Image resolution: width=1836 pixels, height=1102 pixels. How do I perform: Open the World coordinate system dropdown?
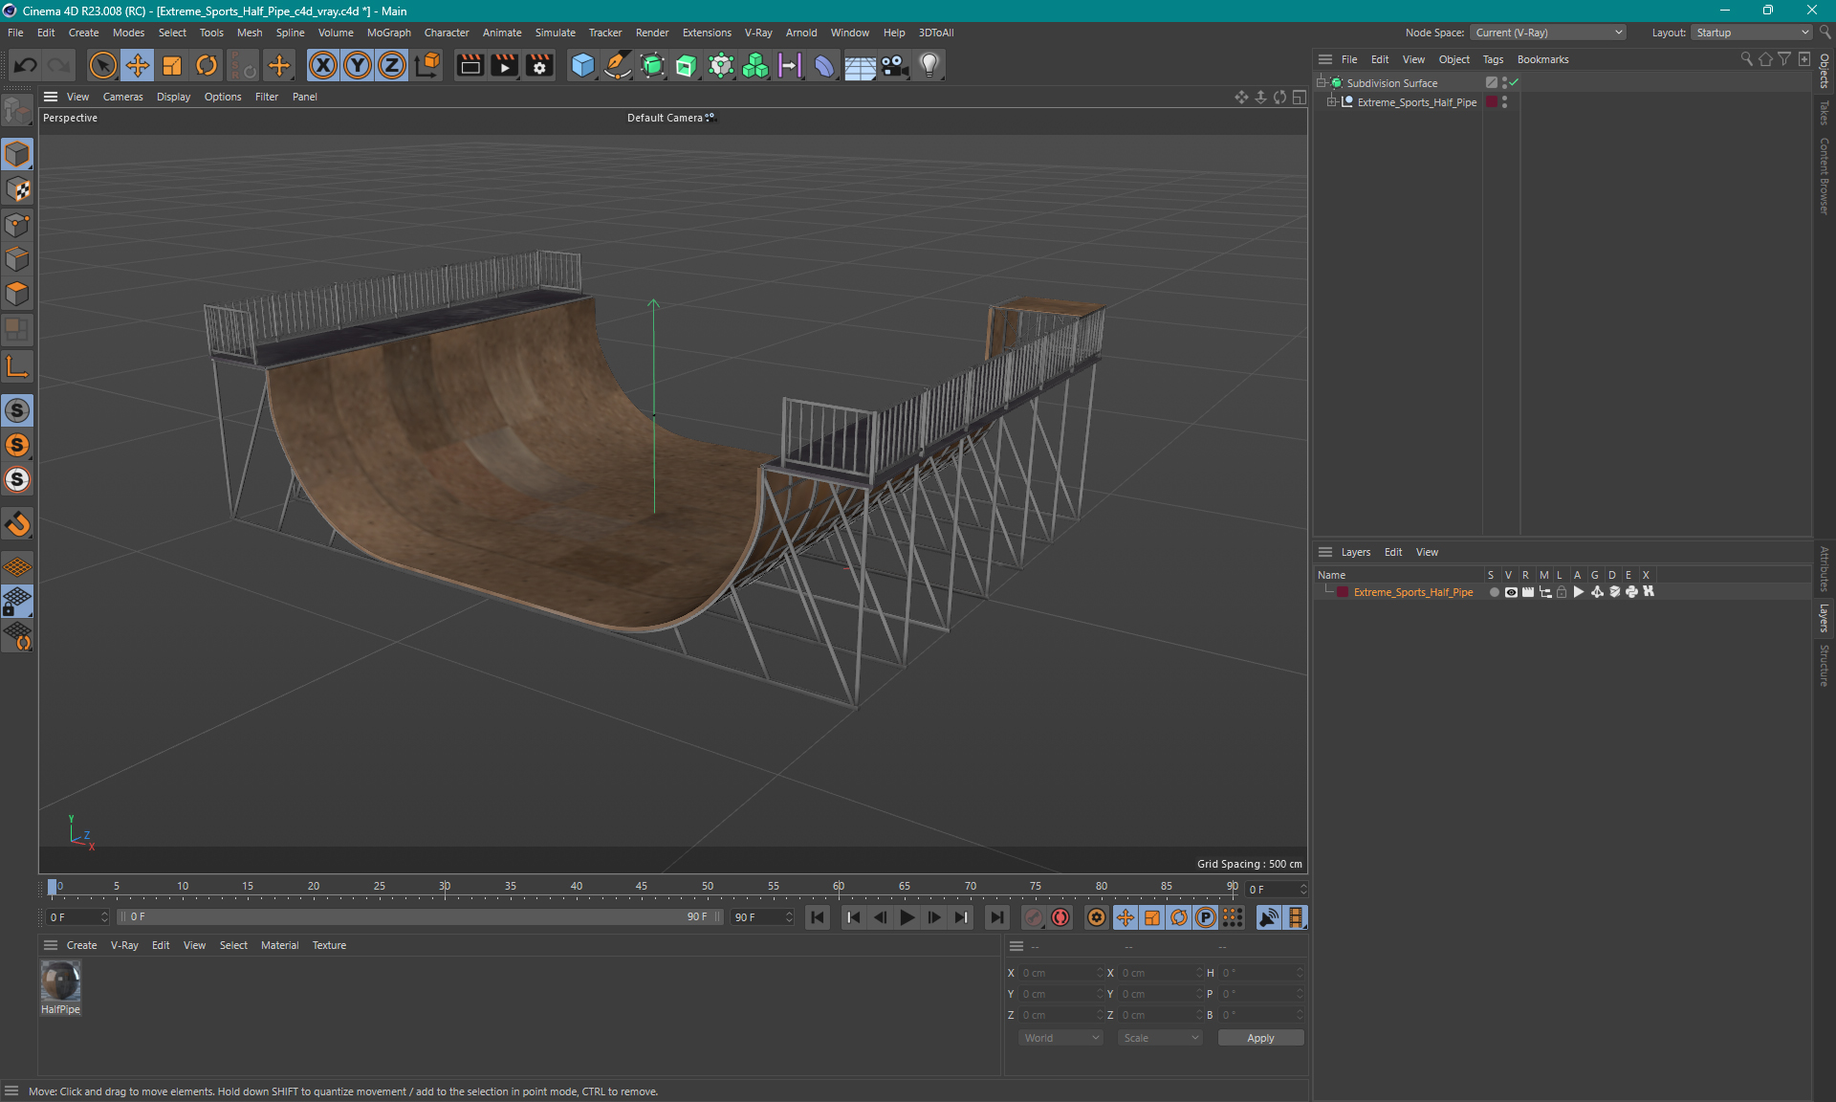pos(1061,1038)
